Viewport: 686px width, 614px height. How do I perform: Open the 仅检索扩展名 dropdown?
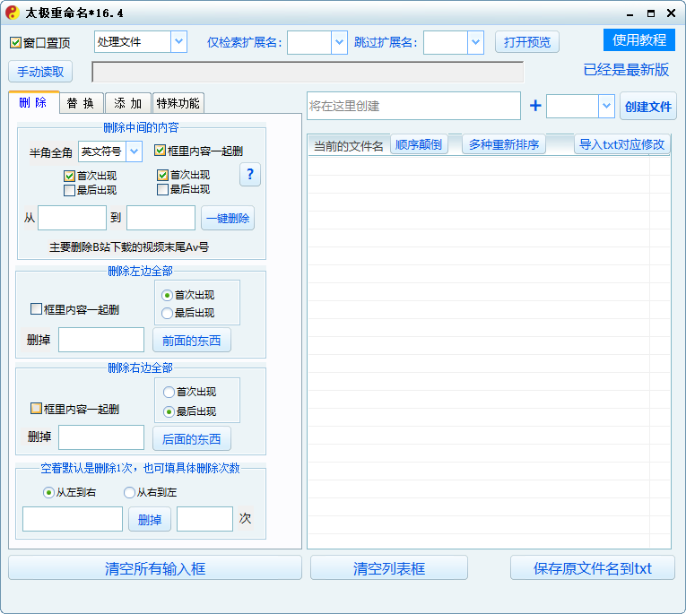click(x=338, y=42)
